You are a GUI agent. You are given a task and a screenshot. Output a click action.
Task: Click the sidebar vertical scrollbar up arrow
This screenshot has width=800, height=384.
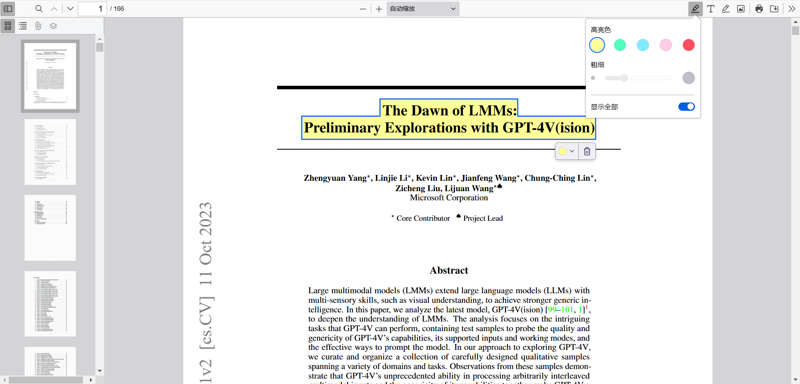click(100, 39)
